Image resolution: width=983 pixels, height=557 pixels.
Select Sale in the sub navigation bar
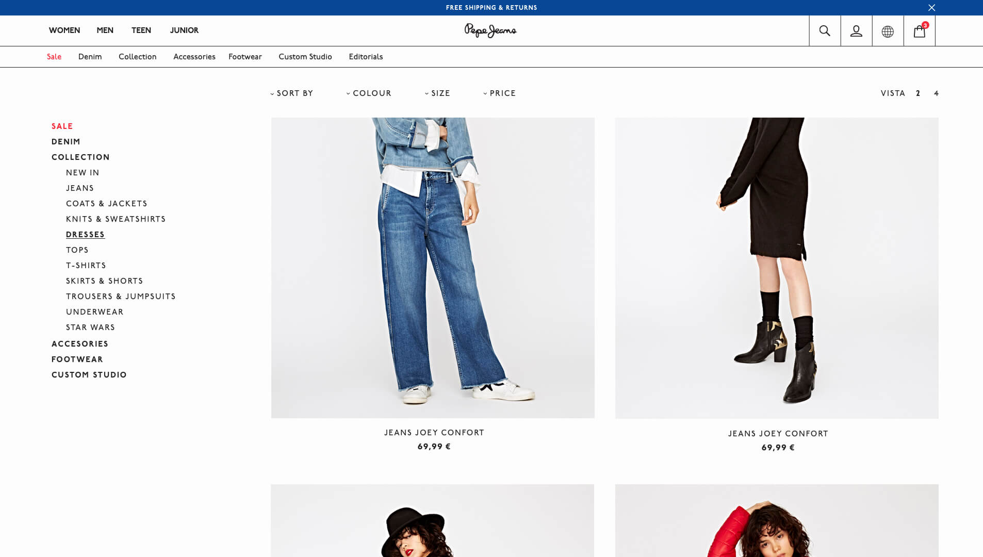coord(54,57)
